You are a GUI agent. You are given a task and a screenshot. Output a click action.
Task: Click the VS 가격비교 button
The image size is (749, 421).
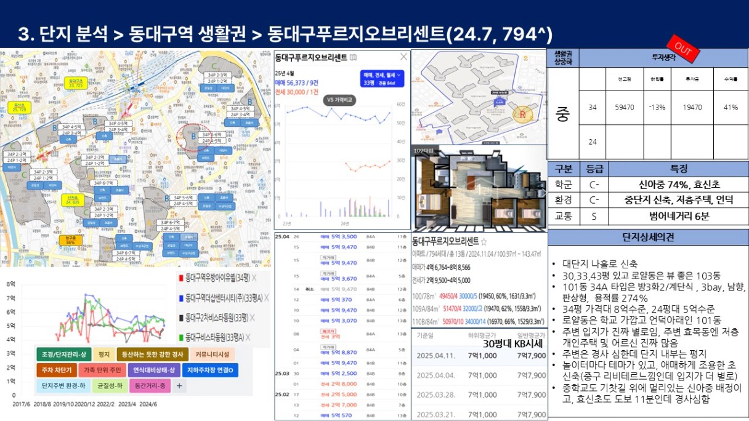338,100
